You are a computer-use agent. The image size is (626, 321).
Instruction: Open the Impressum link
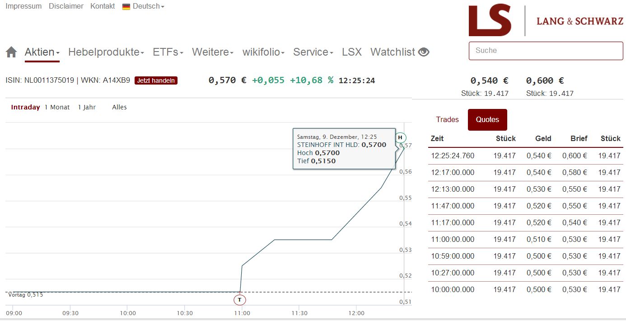pos(23,6)
